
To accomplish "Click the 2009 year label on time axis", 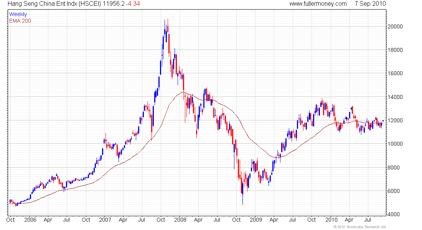I will (x=256, y=220).
